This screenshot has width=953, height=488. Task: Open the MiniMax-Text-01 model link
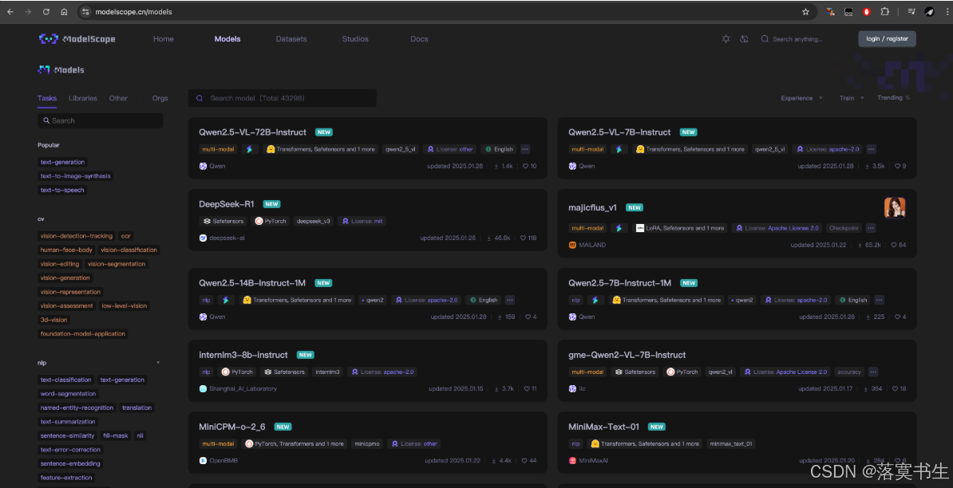click(x=603, y=427)
